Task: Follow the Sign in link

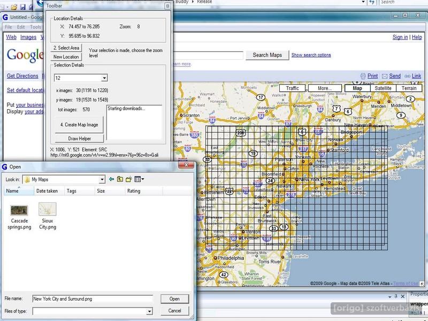Action: (x=400, y=37)
